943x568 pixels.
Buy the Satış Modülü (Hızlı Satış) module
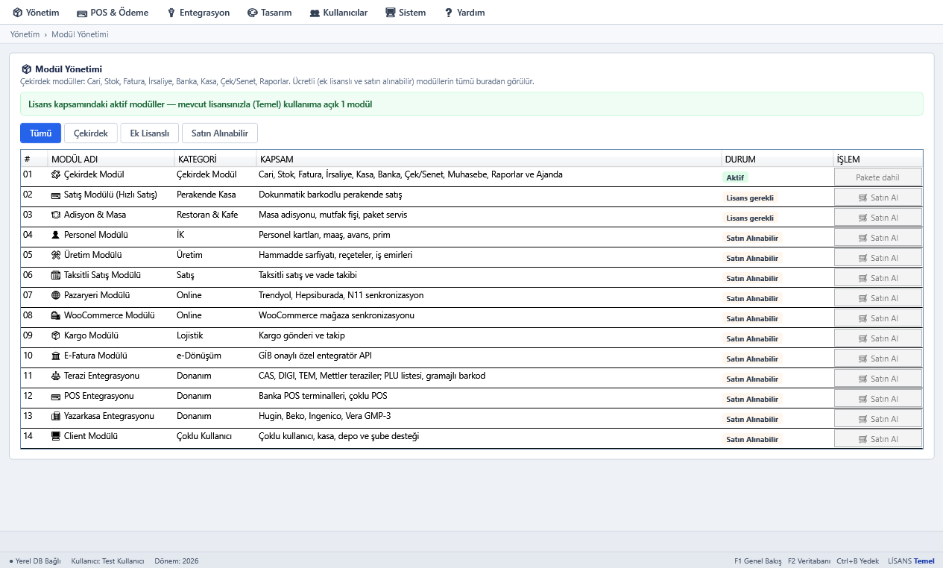click(x=878, y=198)
